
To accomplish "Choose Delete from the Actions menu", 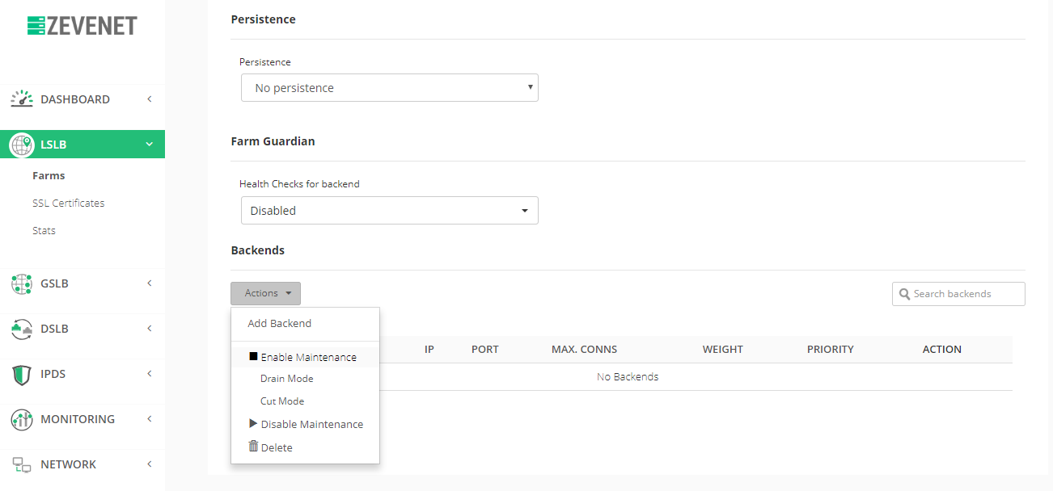I will (277, 447).
